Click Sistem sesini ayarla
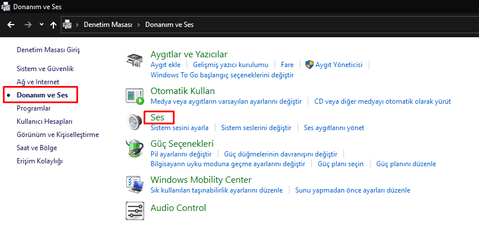479x247 pixels. (180, 128)
